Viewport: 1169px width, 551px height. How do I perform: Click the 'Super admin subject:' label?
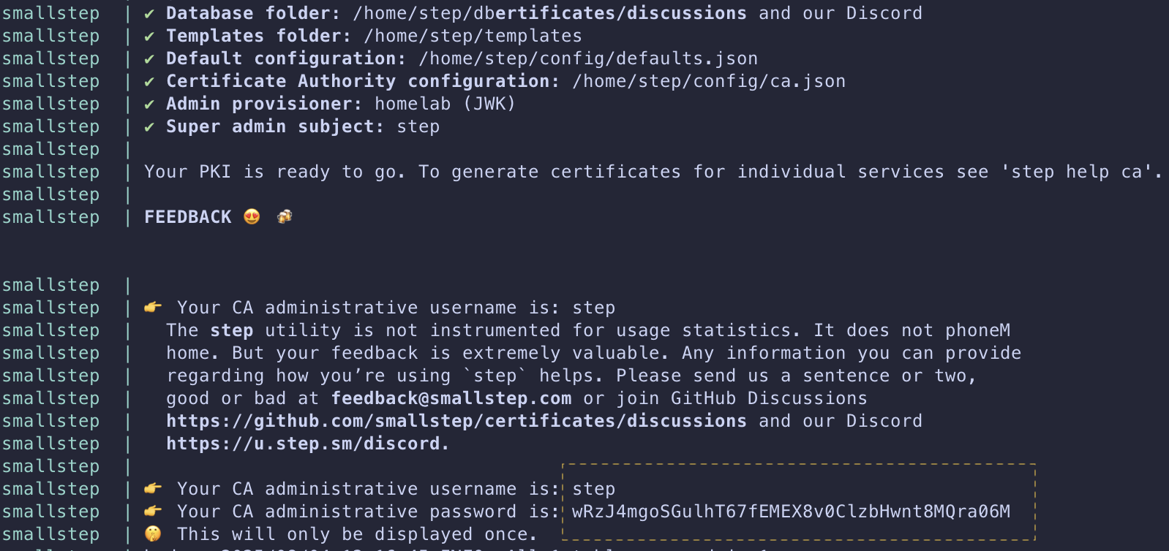pos(275,126)
